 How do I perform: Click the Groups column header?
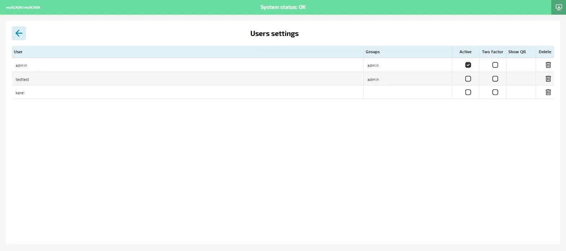pos(408,52)
